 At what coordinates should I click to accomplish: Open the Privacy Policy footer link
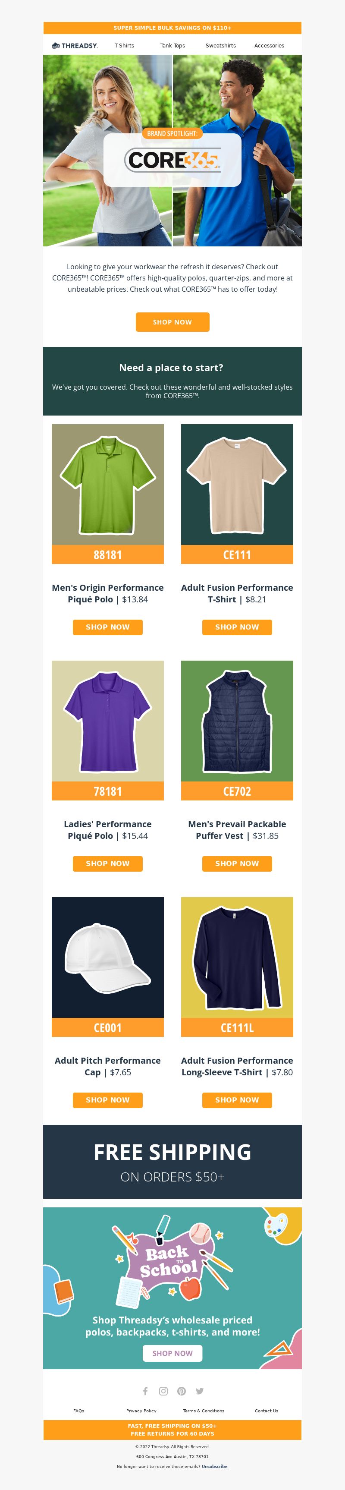pyautogui.click(x=141, y=1411)
